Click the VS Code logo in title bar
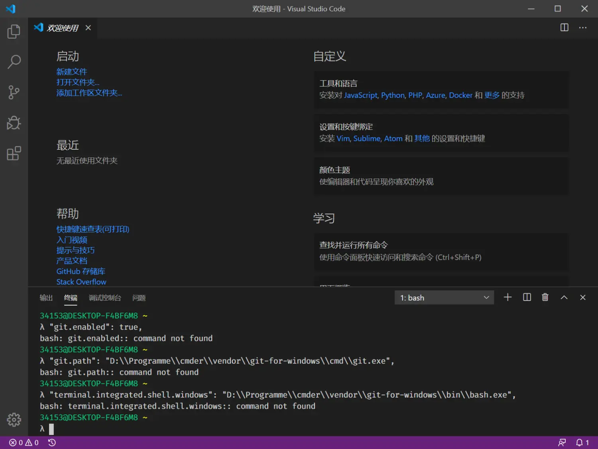This screenshot has height=449, width=598. pos(11,8)
